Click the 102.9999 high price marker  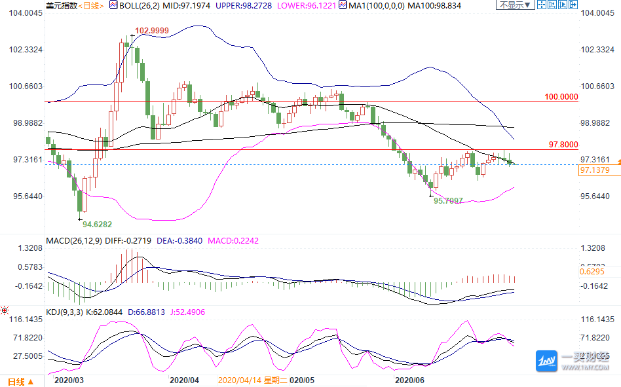(152, 31)
